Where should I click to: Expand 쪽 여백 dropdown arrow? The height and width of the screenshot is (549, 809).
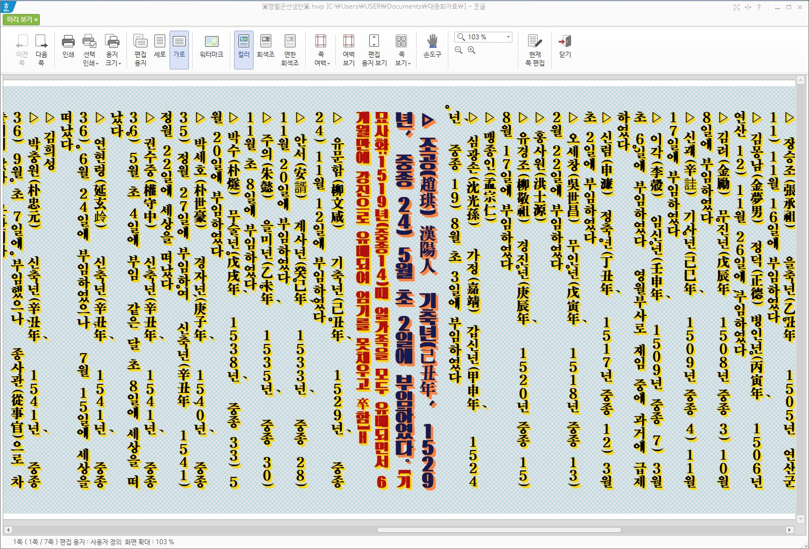(x=328, y=64)
